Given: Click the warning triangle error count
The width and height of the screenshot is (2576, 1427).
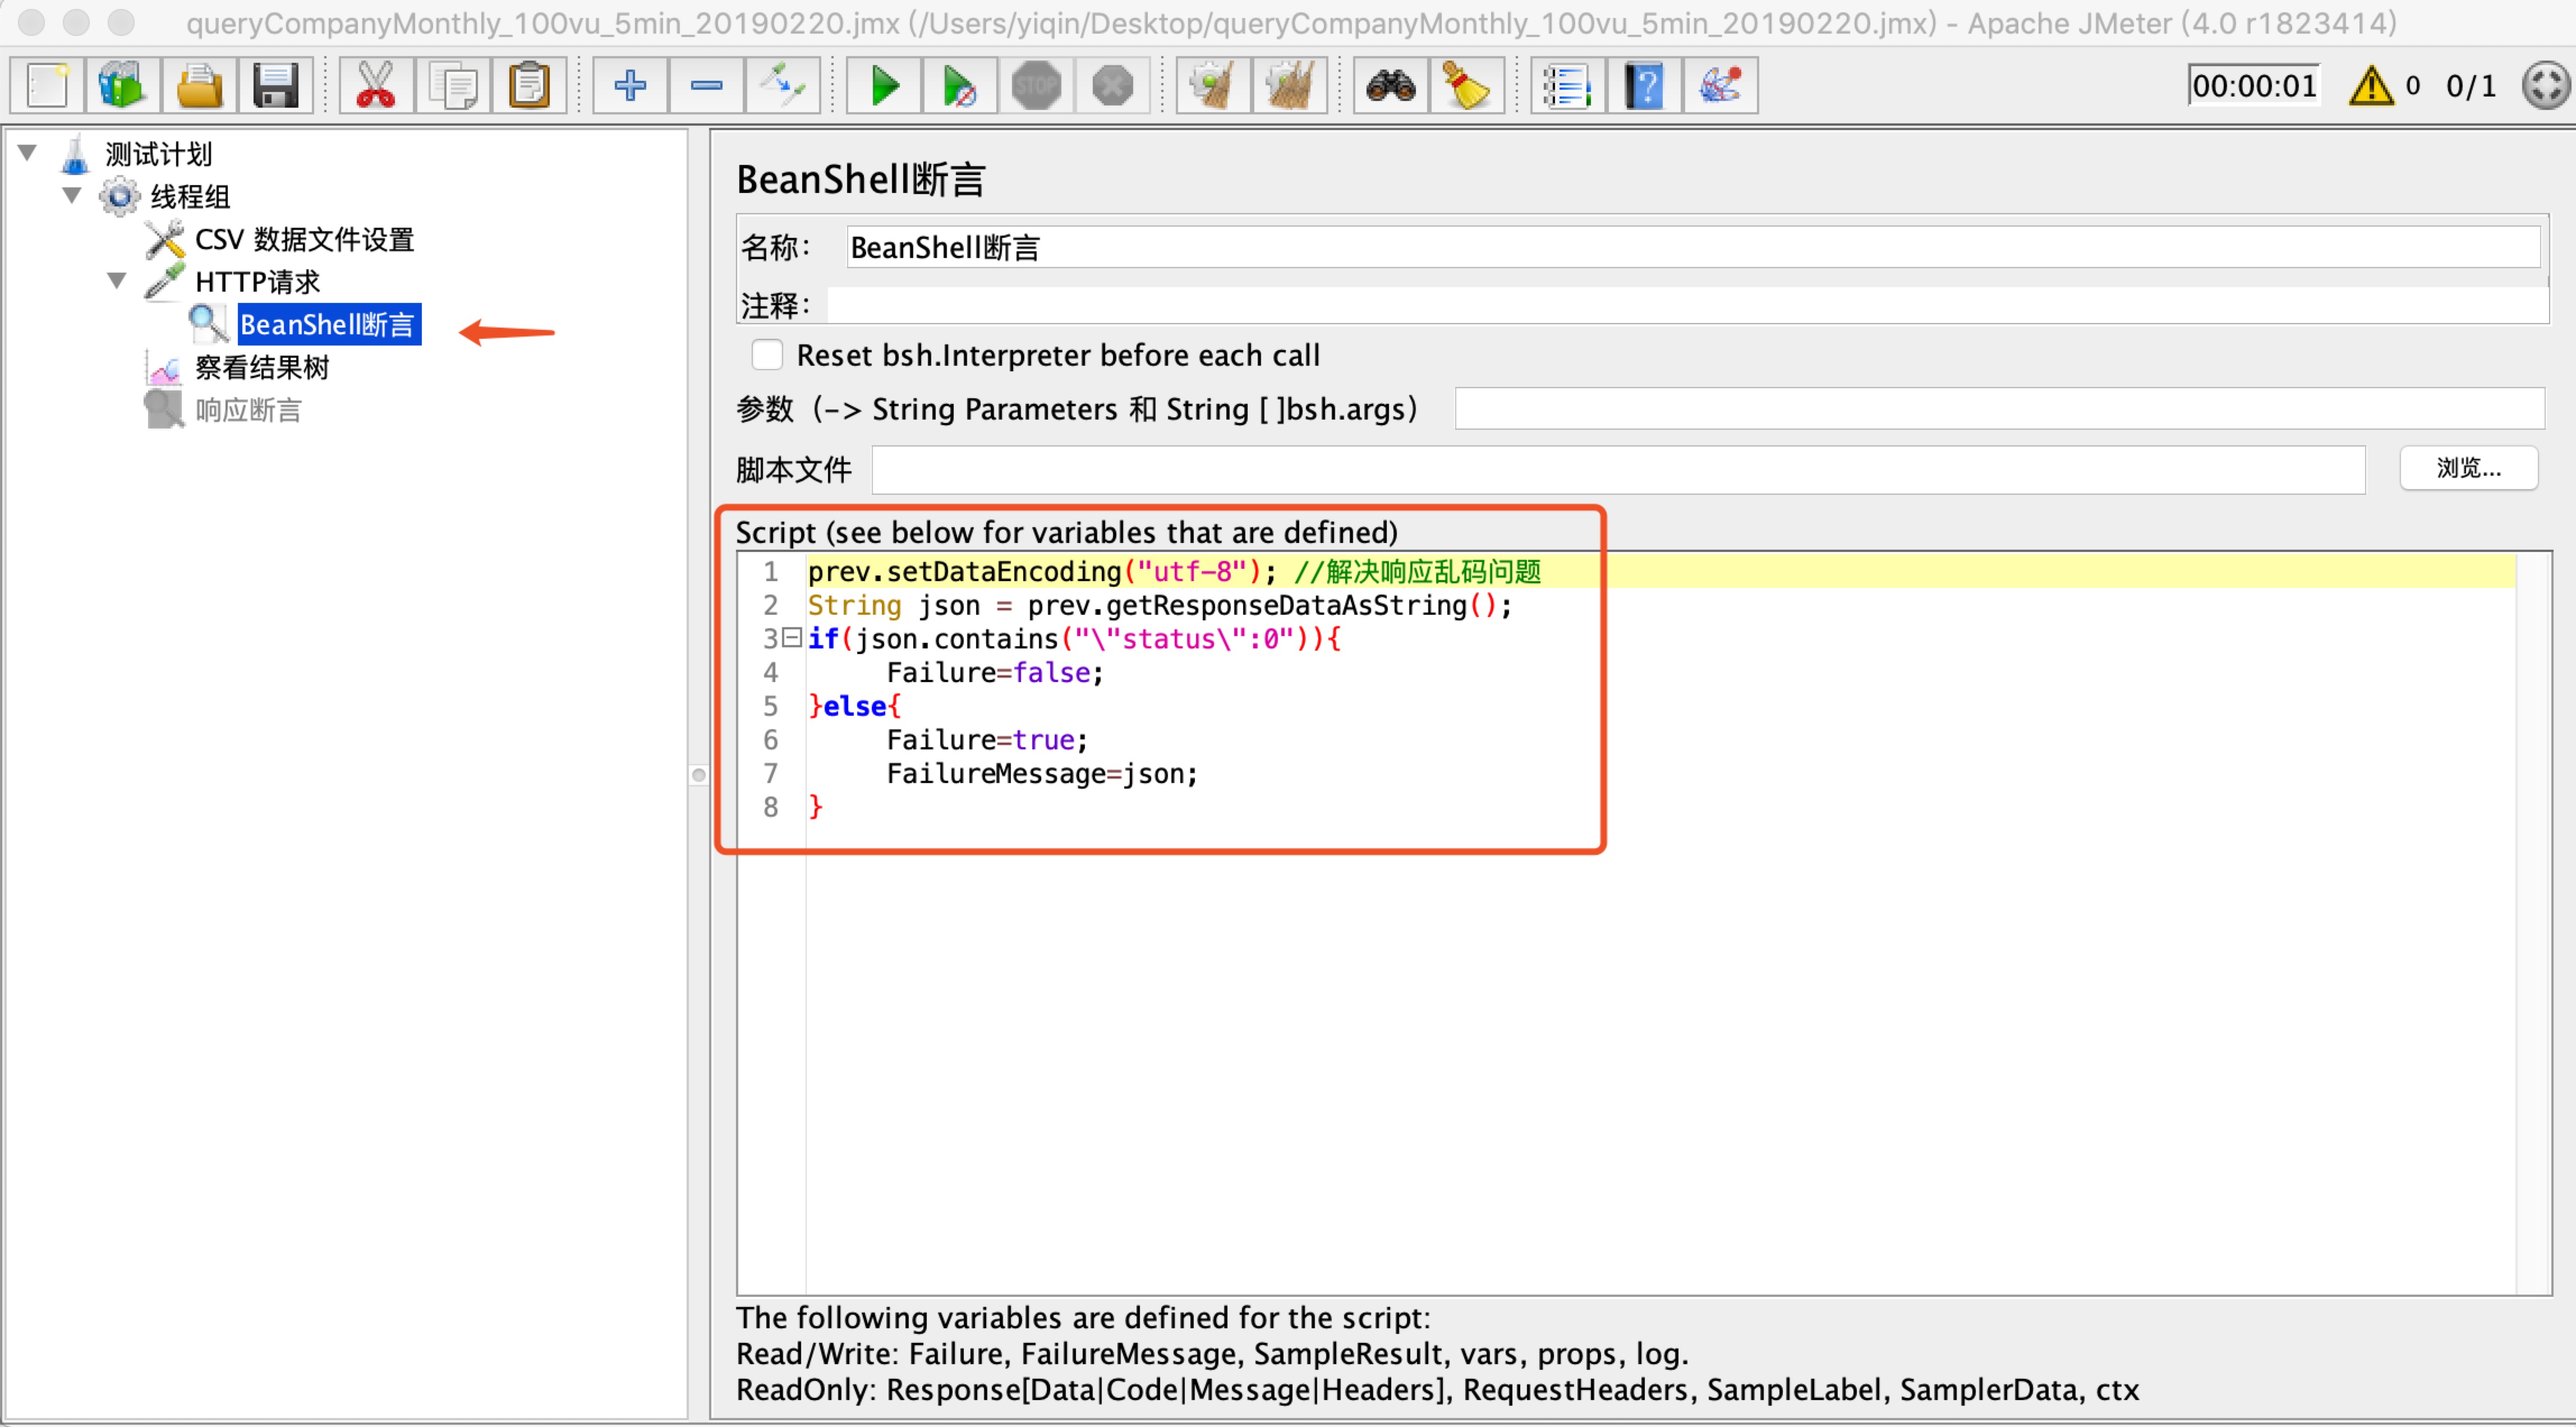Looking at the screenshot, I should [2371, 86].
